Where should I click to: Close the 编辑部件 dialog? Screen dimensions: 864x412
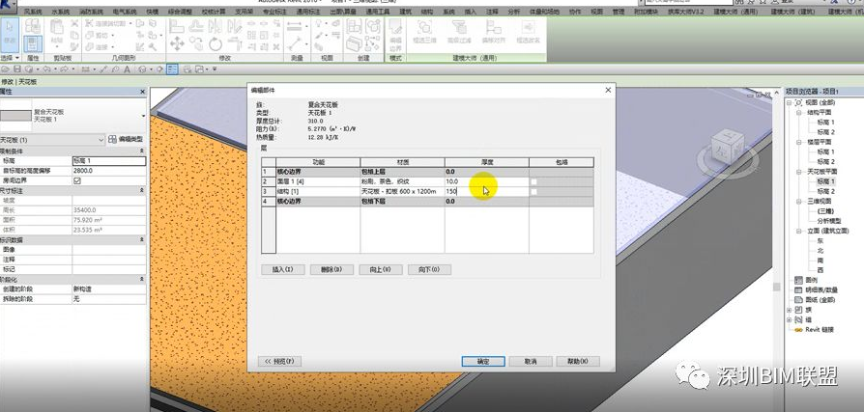pyautogui.click(x=608, y=90)
